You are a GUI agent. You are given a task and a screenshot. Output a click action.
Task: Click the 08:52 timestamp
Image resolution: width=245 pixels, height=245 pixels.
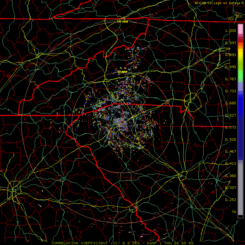click(187, 243)
